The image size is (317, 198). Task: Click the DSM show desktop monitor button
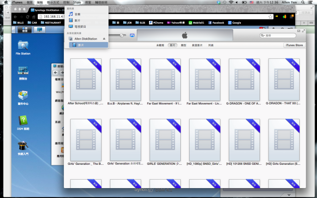coord(40,30)
